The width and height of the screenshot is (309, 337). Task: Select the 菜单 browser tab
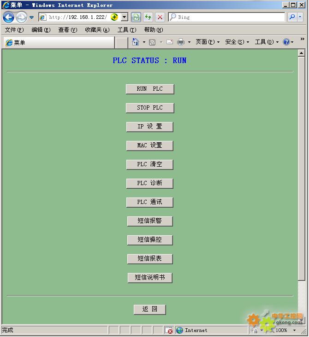(59, 42)
